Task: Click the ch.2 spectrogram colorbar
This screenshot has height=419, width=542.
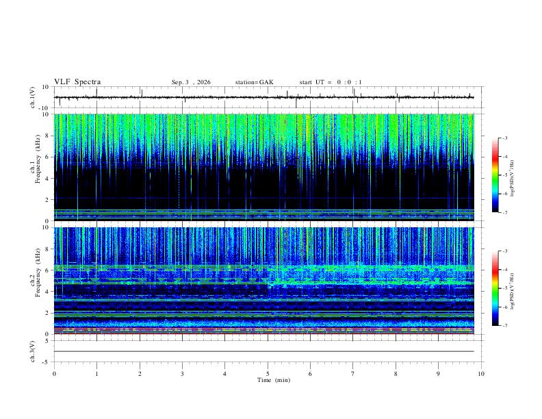Action: coord(495,288)
